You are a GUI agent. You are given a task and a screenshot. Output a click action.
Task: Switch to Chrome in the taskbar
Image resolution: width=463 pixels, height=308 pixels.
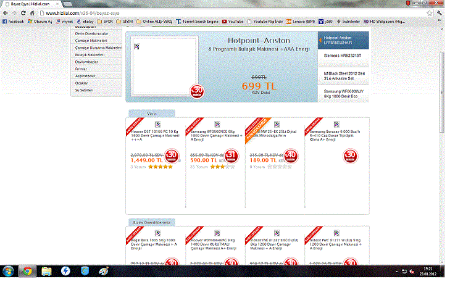[x=27, y=271]
